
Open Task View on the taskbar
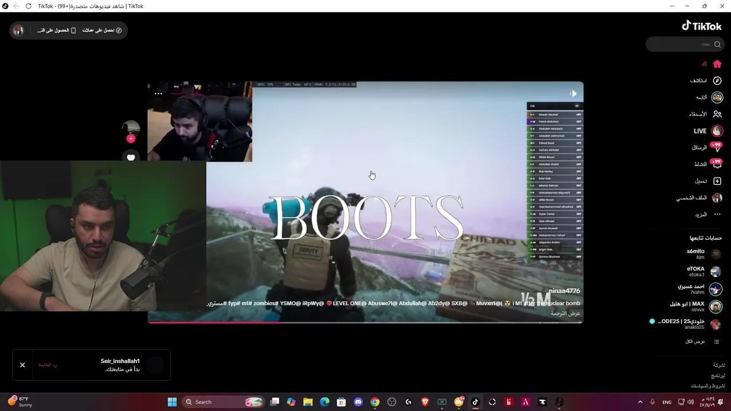coord(275,402)
